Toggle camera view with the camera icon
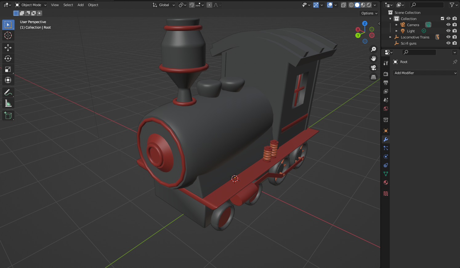Image resolution: width=460 pixels, height=268 pixels. [x=373, y=68]
